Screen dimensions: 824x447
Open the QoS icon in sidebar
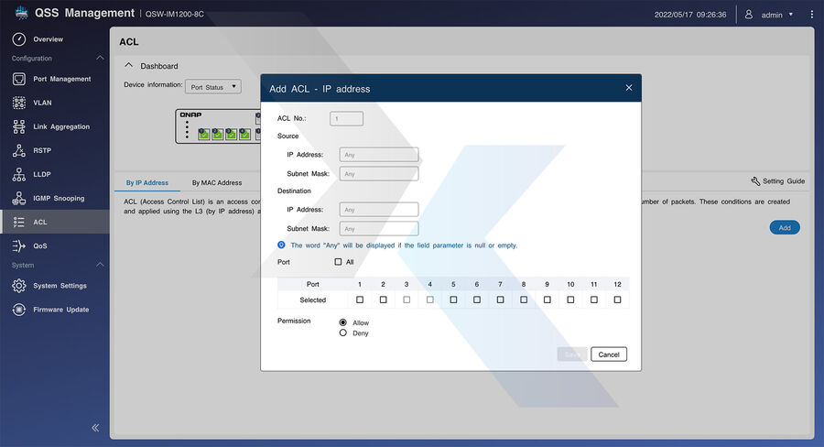point(18,245)
